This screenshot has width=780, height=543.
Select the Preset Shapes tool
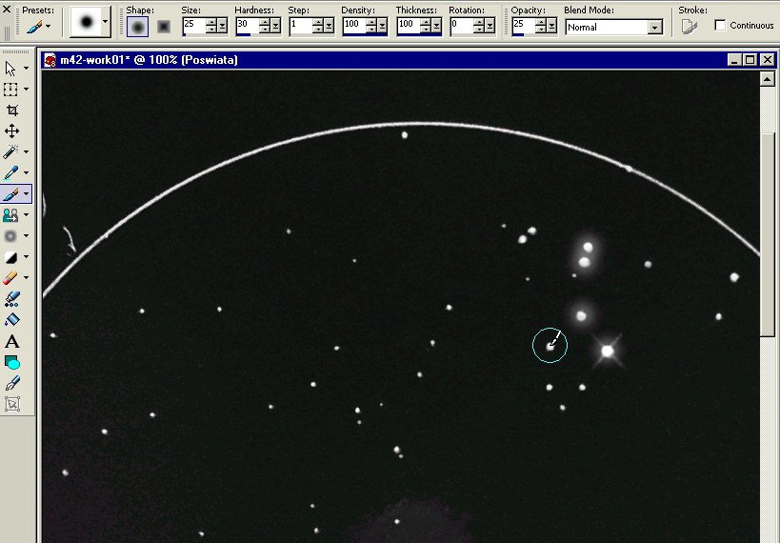[x=12, y=362]
